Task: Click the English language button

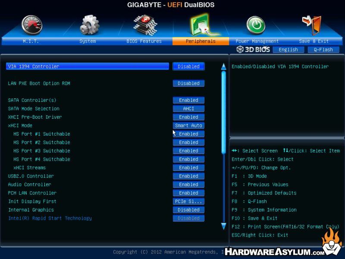Action: tap(288, 50)
